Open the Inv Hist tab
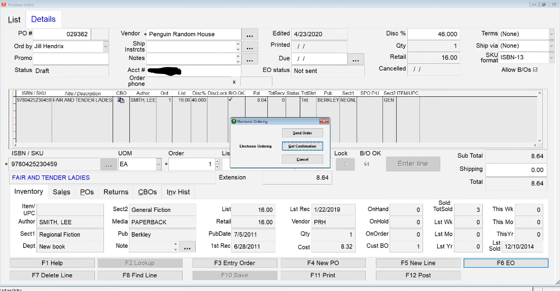 178,192
